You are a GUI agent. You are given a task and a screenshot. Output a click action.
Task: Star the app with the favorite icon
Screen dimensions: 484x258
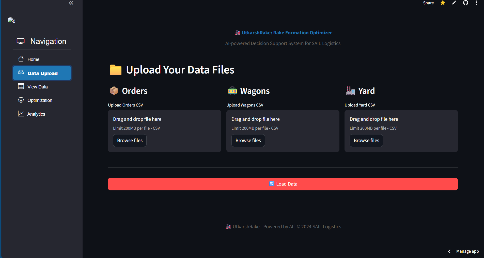click(x=443, y=3)
